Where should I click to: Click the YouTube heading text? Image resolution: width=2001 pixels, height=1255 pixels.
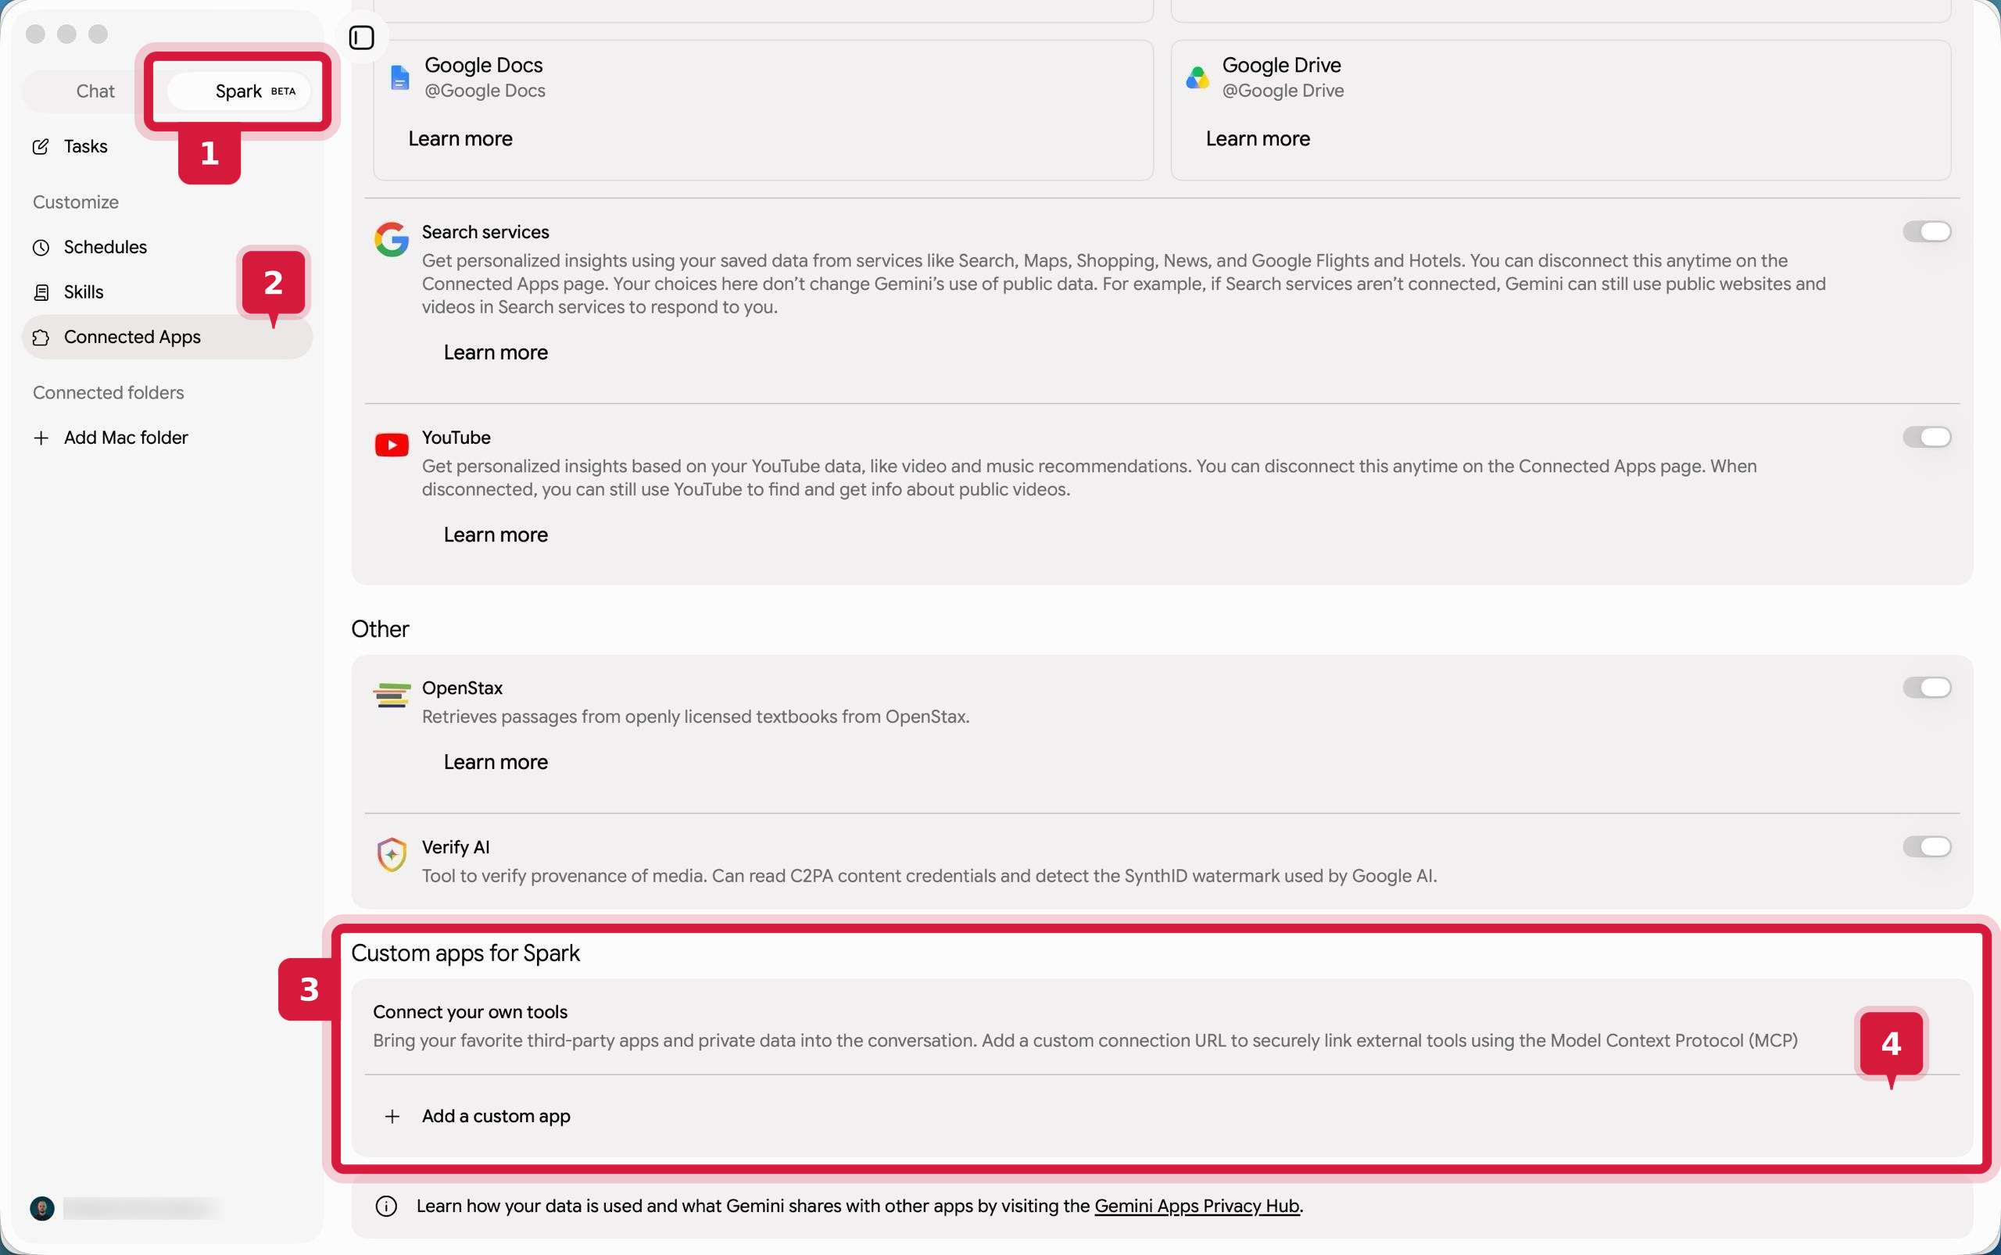(x=456, y=438)
